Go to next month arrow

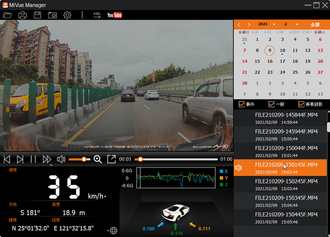pyautogui.click(x=249, y=25)
